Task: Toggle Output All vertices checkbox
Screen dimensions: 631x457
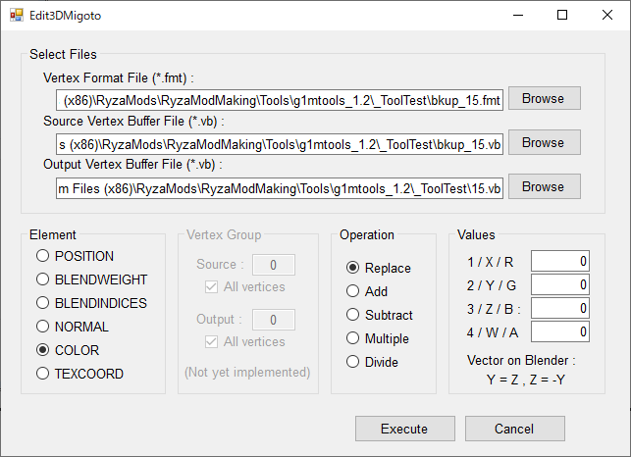Action: pos(211,342)
